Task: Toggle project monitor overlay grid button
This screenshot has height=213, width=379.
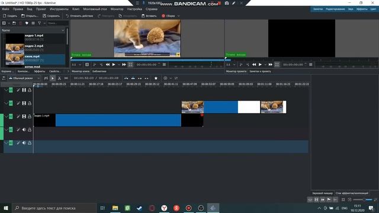Action: tap(277, 64)
